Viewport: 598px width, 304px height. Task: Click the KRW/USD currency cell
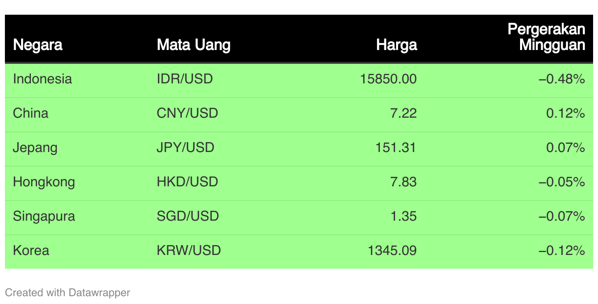[189, 251]
